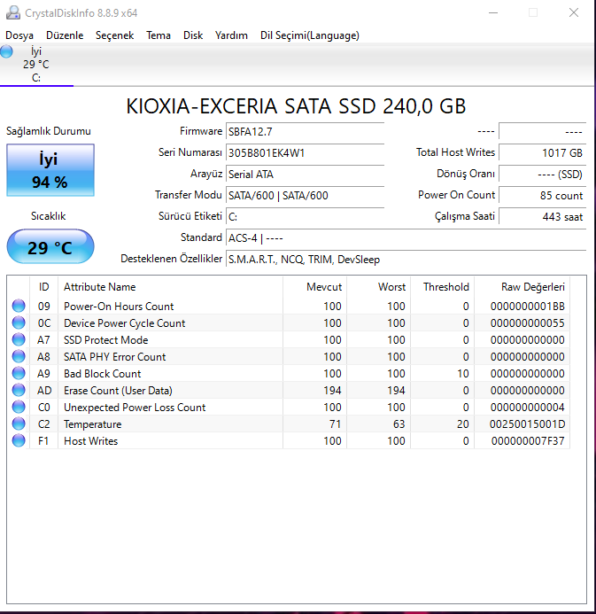Viewport: 596px width, 614px height.
Task: Click the serial number field 305B801EK4W1
Action: tap(305, 153)
